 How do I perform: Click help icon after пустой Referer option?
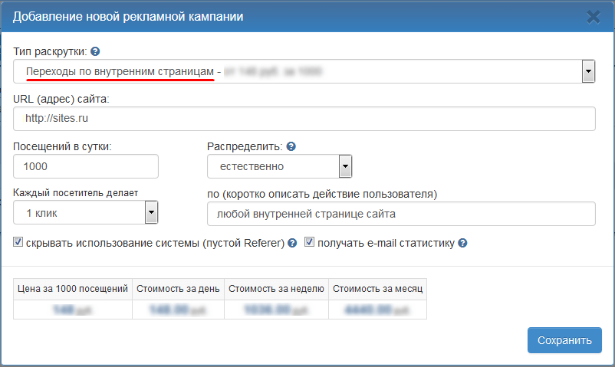[292, 244]
